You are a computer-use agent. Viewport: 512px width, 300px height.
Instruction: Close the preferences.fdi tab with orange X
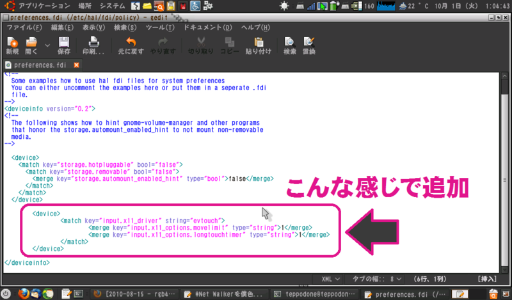76,65
